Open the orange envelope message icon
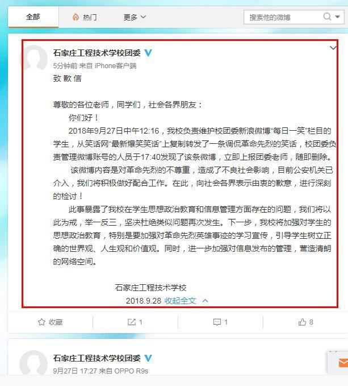This screenshot has width=348, height=386. pyautogui.click(x=343, y=363)
